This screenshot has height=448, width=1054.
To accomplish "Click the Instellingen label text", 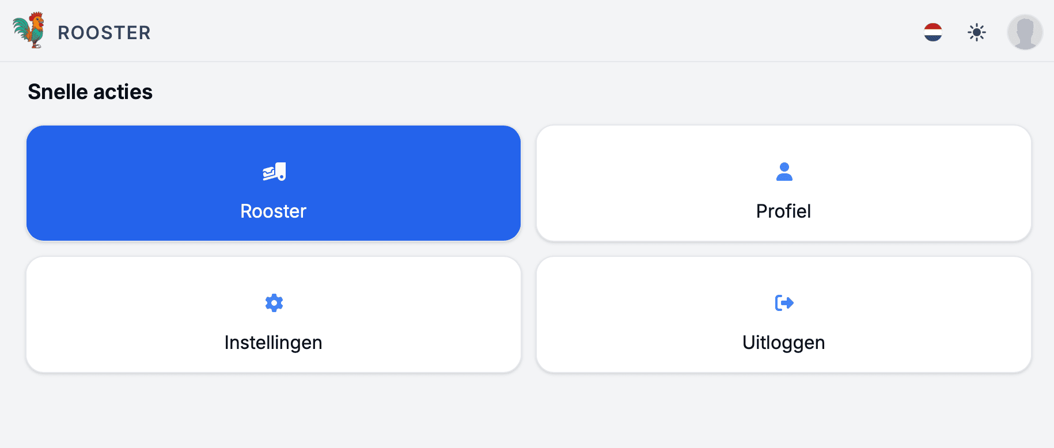I will (x=273, y=343).
